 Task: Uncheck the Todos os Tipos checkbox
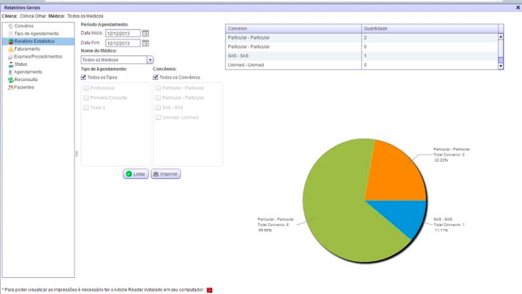[84, 77]
